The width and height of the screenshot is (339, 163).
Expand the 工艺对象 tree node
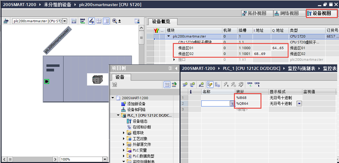[x=124, y=139]
